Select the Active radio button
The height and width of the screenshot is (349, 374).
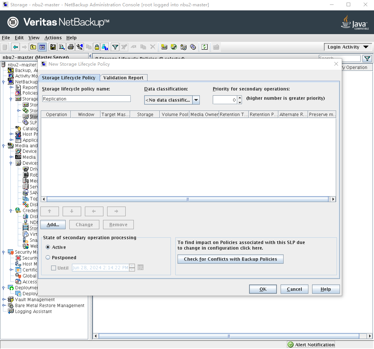pos(48,247)
